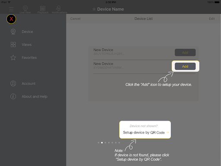Open the Notifications tab
Screen dimensions: 221x166
(x=60, y=10)
